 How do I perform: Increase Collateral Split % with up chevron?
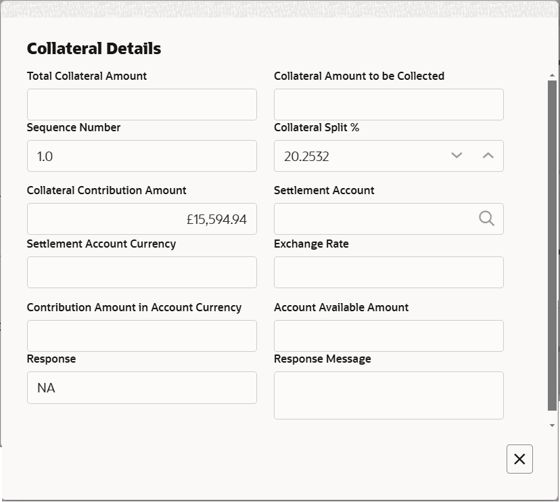pyautogui.click(x=488, y=156)
